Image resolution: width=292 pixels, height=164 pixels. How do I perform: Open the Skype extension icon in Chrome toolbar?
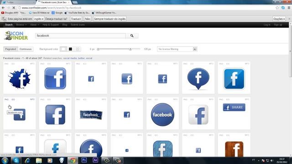pyautogui.click(x=283, y=8)
